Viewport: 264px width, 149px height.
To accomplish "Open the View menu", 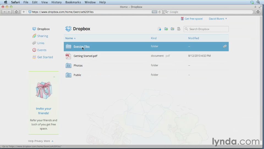I will tap(45, 2).
